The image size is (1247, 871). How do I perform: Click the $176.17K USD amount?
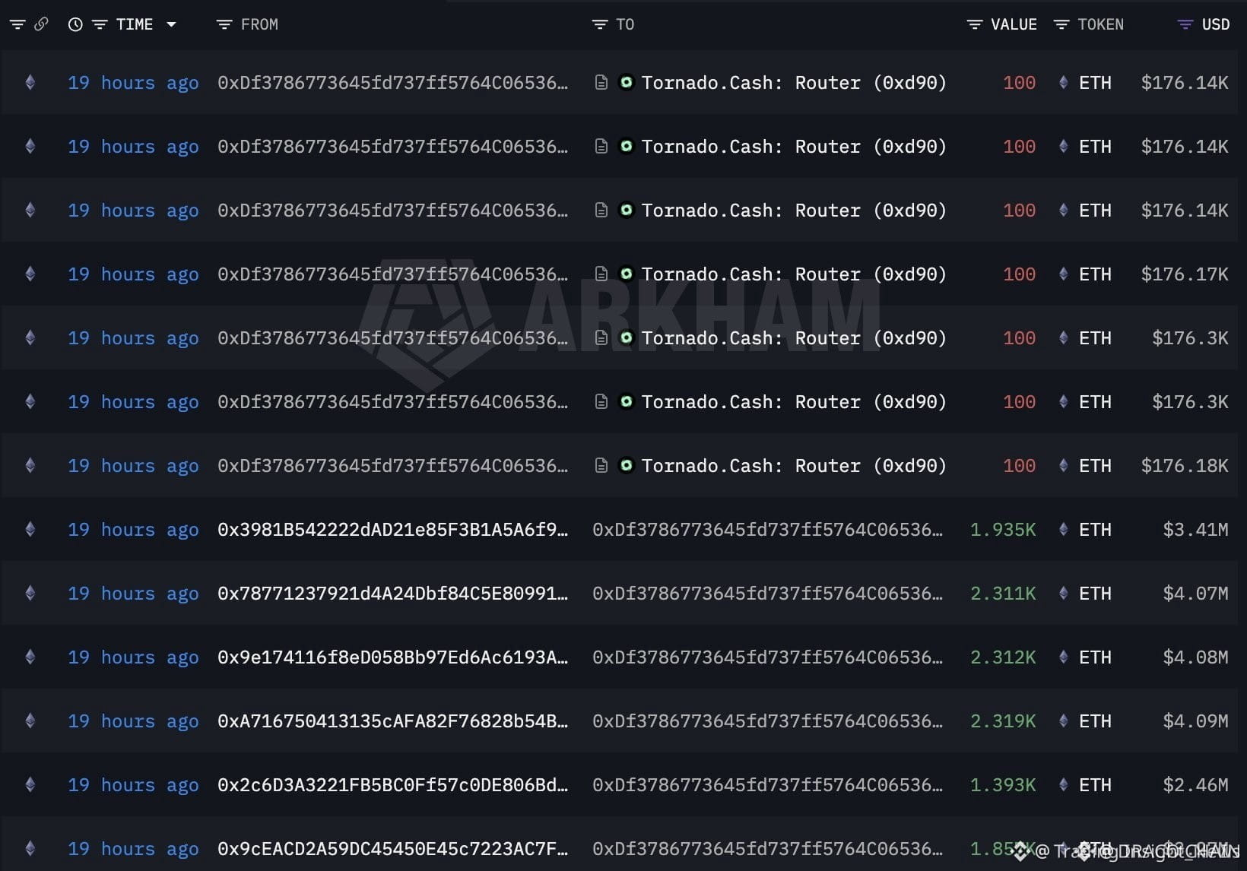pyautogui.click(x=1185, y=274)
